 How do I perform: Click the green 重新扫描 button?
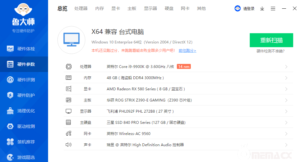click(x=271, y=40)
